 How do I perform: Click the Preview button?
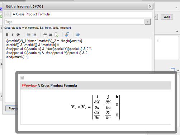coord(11,108)
